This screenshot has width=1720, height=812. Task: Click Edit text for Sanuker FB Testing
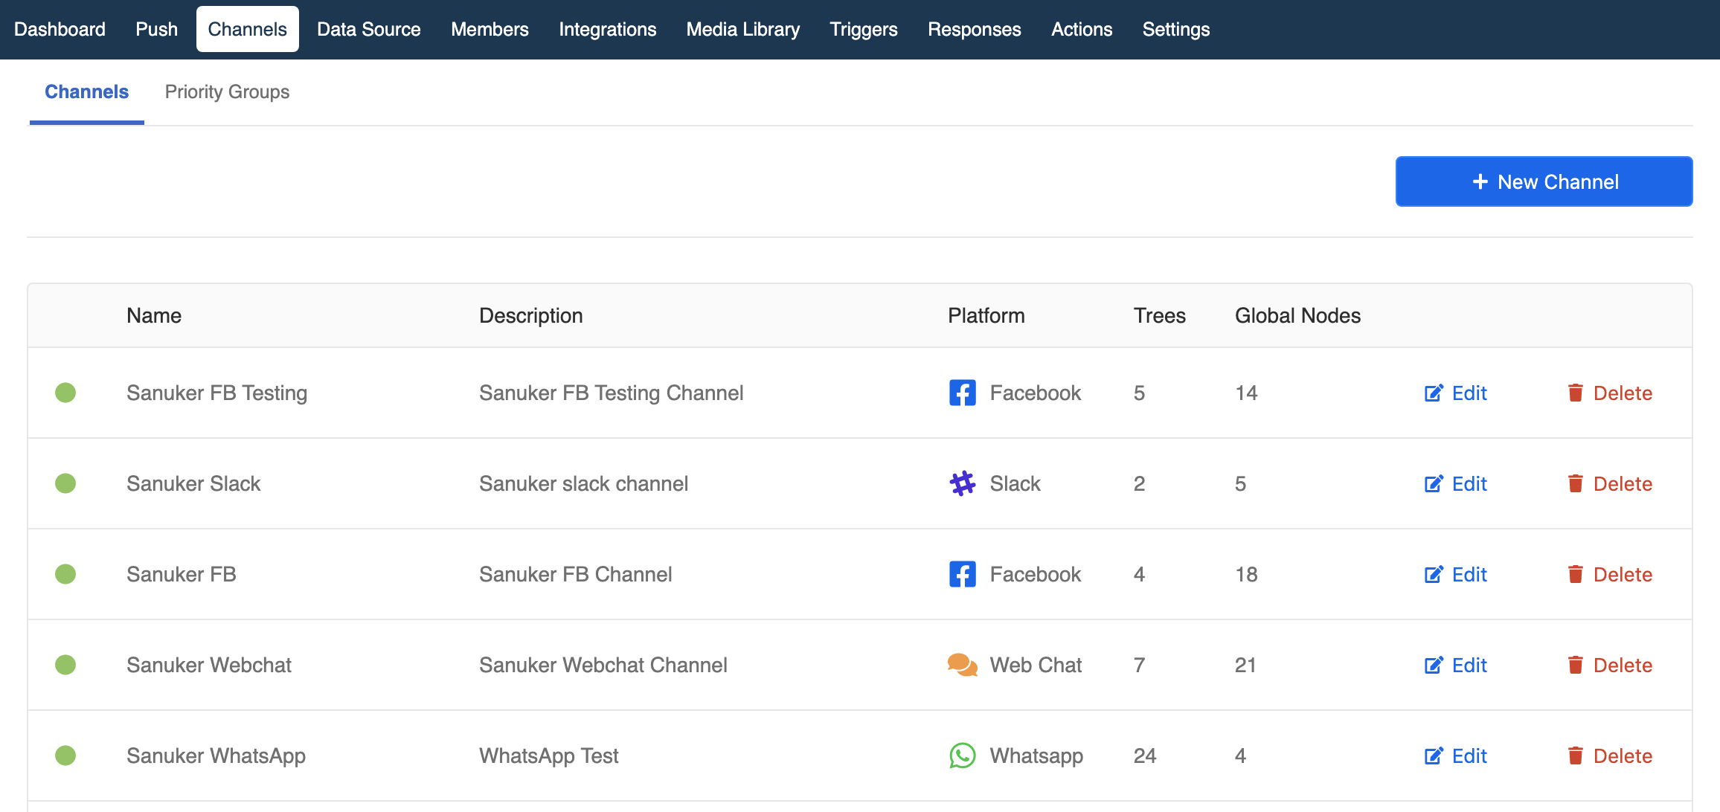1469,393
